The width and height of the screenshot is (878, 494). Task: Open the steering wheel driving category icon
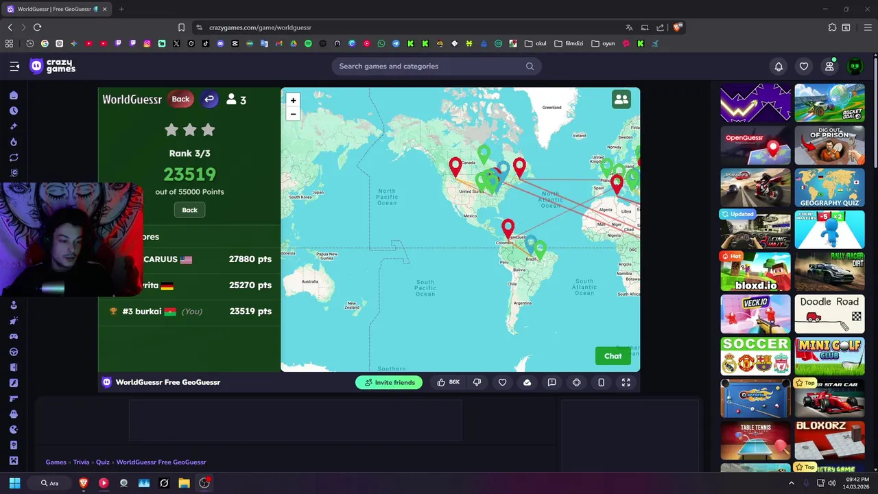[x=14, y=352]
